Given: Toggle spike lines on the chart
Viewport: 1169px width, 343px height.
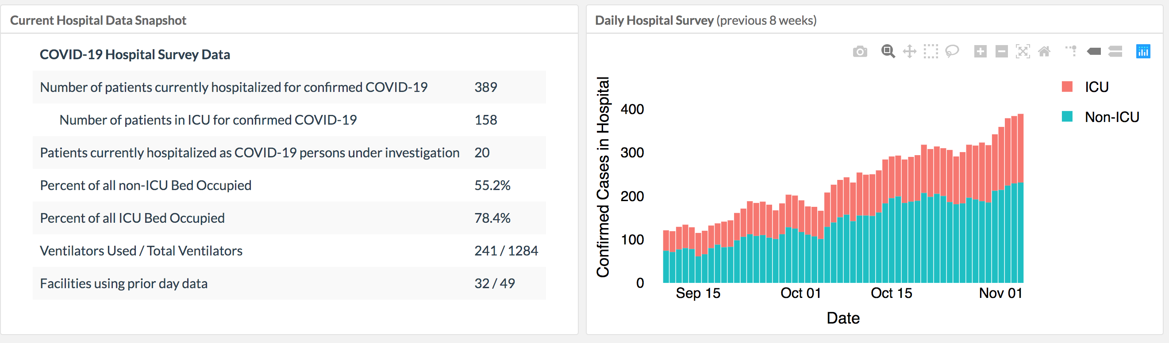Looking at the screenshot, I should pyautogui.click(x=1071, y=51).
